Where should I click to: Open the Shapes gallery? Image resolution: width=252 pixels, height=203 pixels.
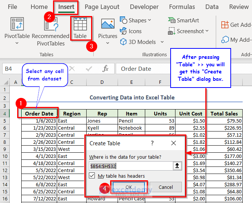135,20
